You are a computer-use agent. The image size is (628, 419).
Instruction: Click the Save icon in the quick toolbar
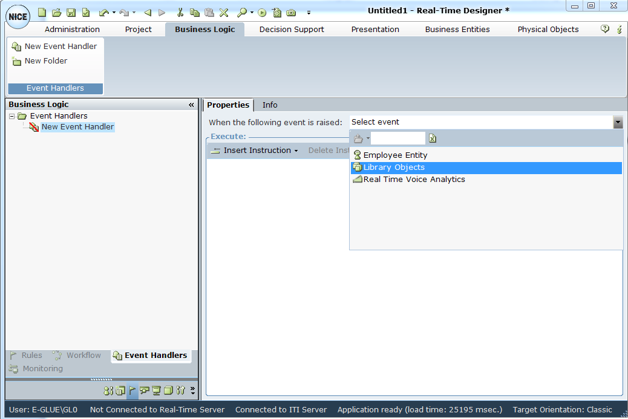71,12
